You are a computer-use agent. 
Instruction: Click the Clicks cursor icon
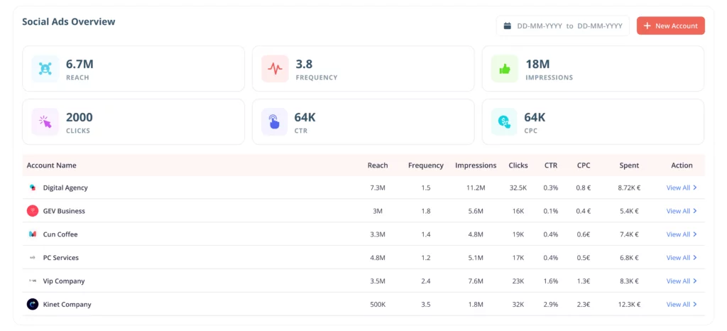45,121
